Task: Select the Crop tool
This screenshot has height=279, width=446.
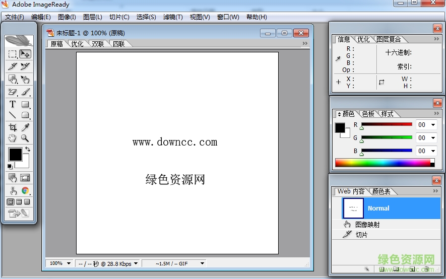Action: 13,127
